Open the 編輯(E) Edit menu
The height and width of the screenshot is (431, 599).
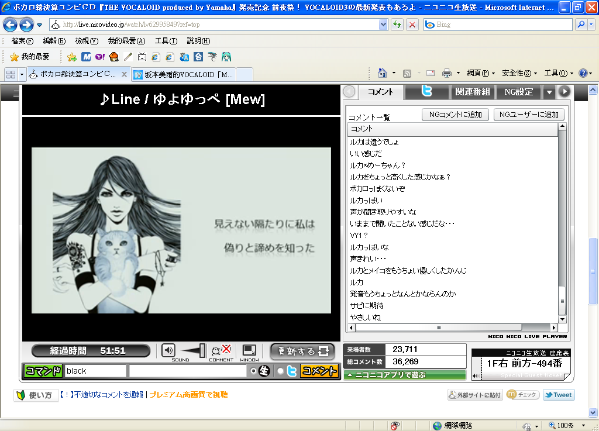point(54,41)
